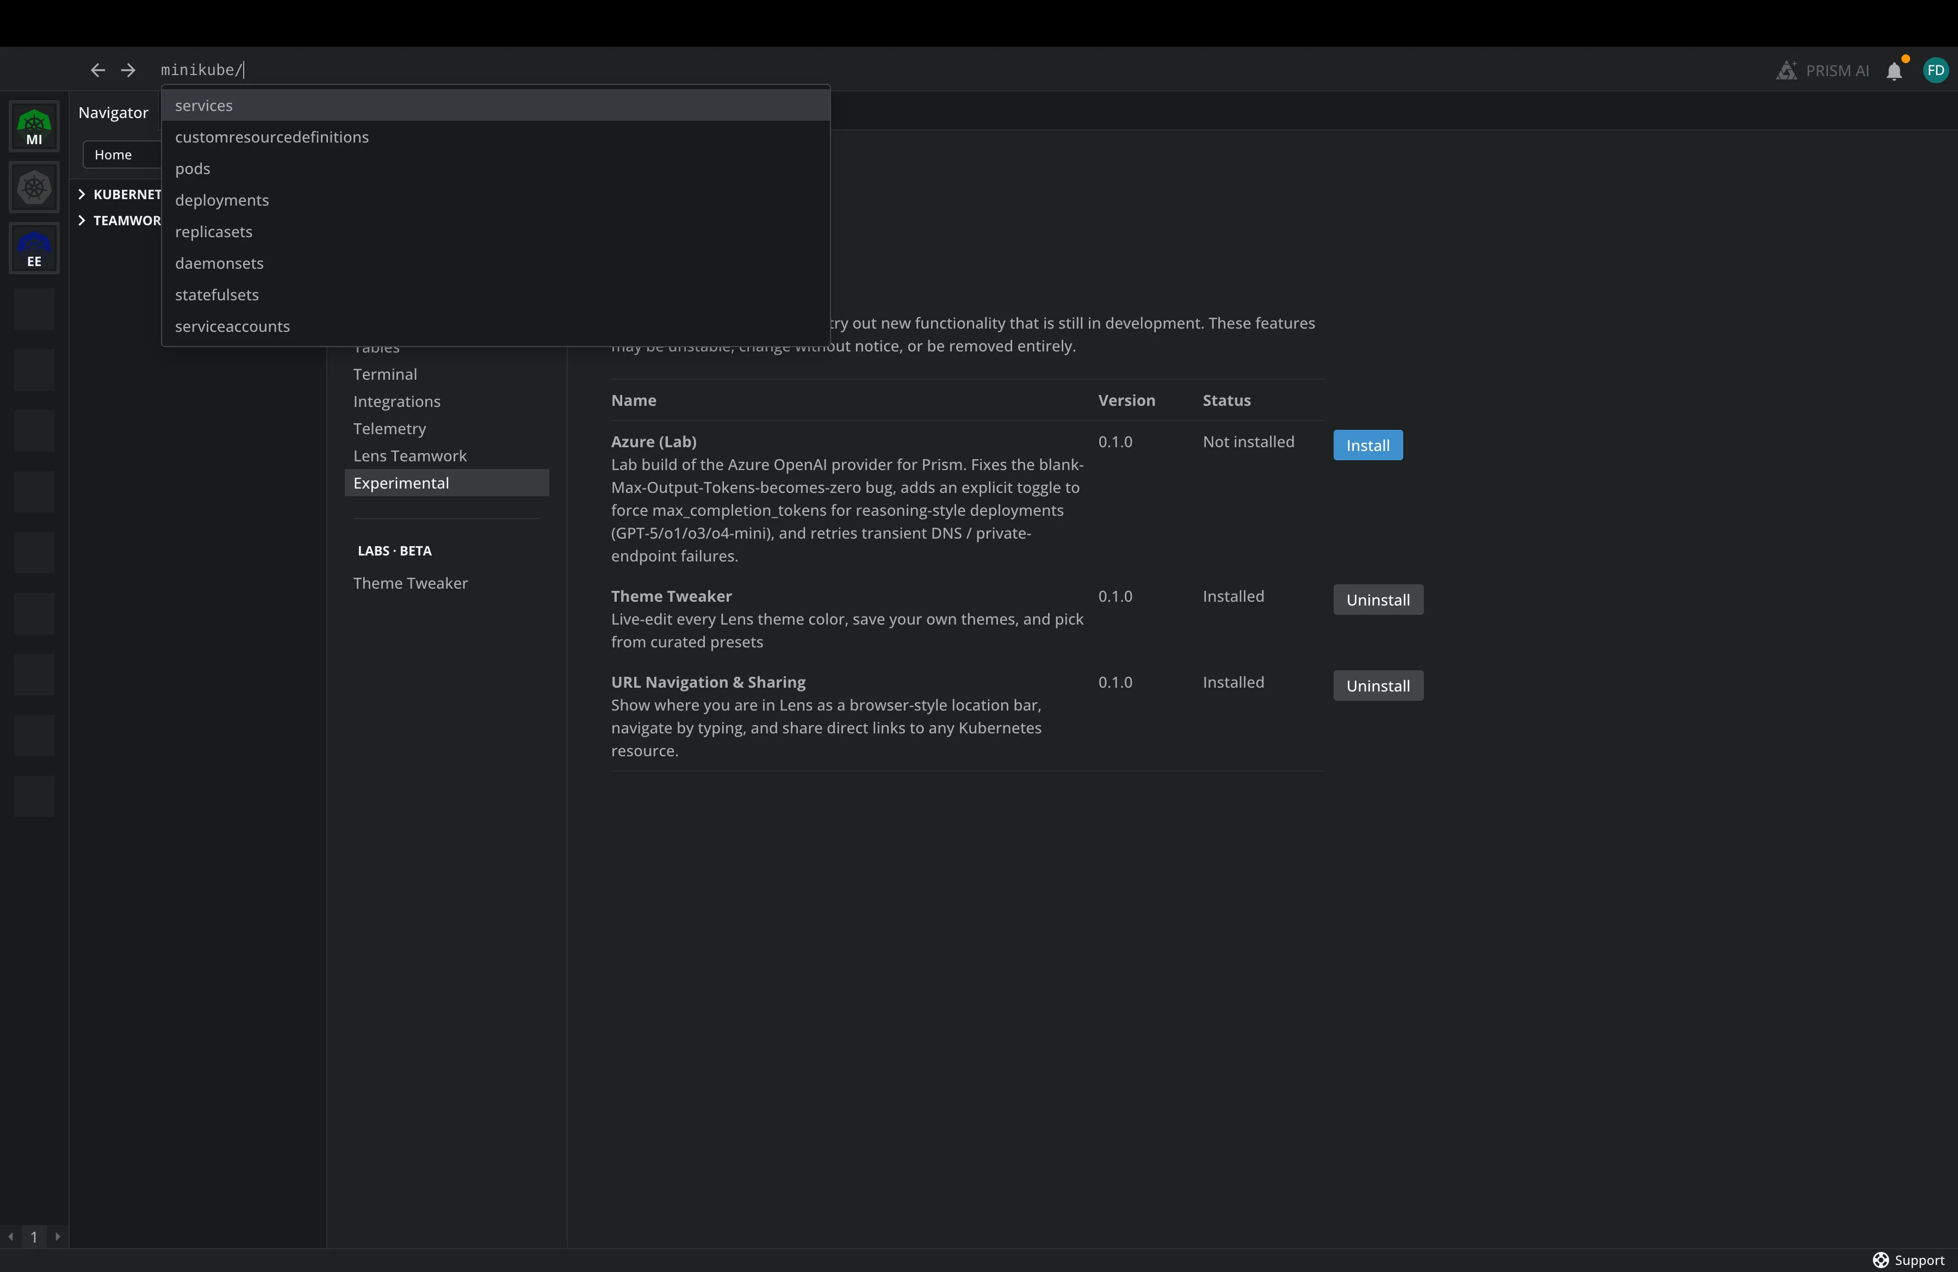Open the FD user avatar menu
1958x1272 pixels.
pos(1935,71)
